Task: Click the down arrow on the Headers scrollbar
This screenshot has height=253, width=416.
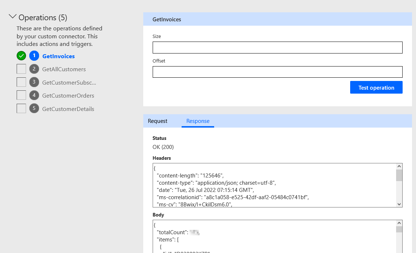Action: (399, 204)
